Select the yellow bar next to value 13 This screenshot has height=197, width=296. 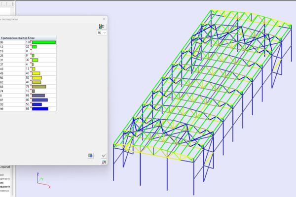pyautogui.click(x=34, y=69)
